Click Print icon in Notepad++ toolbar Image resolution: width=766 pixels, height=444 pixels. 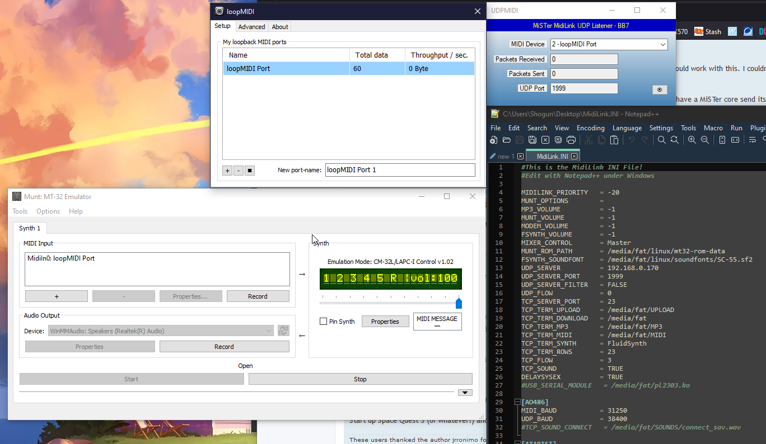point(571,140)
